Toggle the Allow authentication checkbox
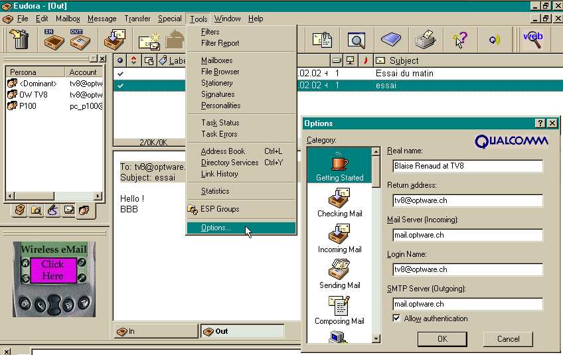Image resolution: width=563 pixels, height=355 pixels. point(396,319)
